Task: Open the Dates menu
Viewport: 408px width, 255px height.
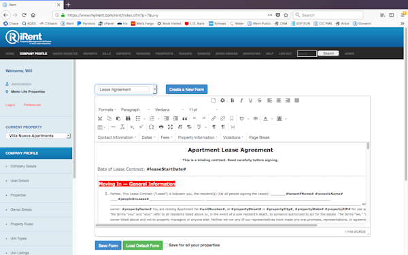Action: tap(148, 137)
